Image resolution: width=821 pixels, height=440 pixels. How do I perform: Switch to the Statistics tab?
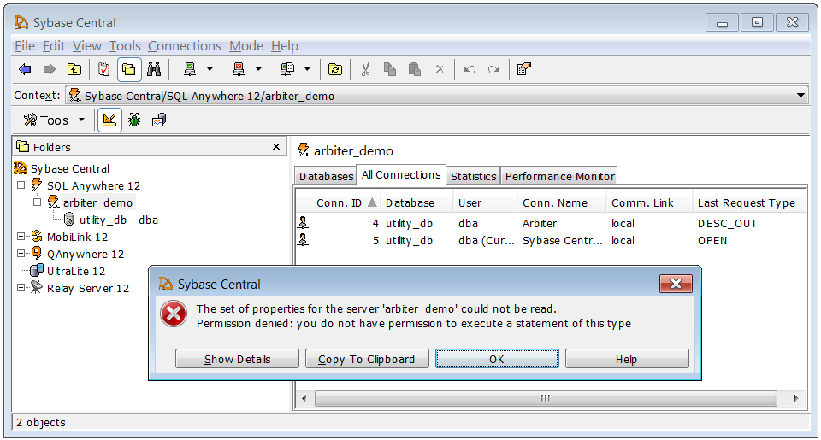pos(473,176)
